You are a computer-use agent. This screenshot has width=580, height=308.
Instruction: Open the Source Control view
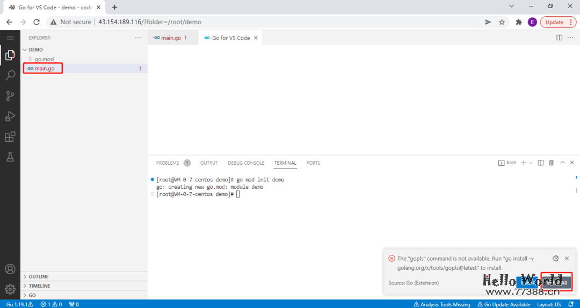[10, 96]
